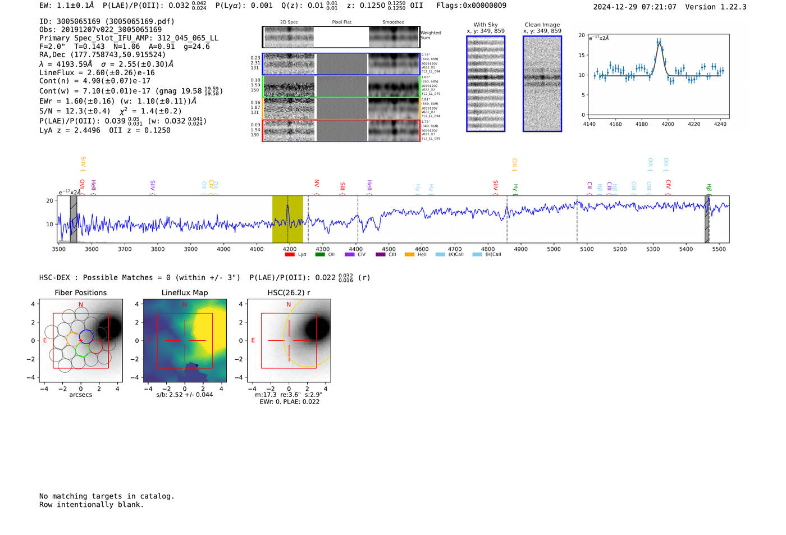This screenshot has height=535, width=786.
Task: Click the Flags:0x00000009 header text
Action: (x=471, y=6)
